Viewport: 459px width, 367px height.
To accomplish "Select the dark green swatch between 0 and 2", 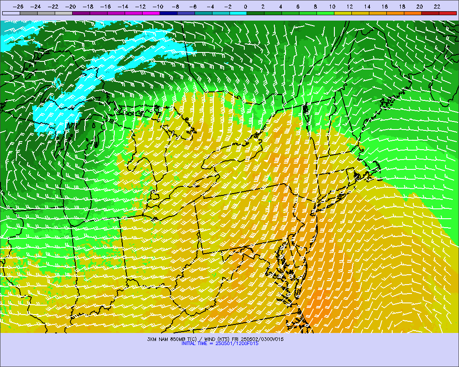I will [x=256, y=13].
